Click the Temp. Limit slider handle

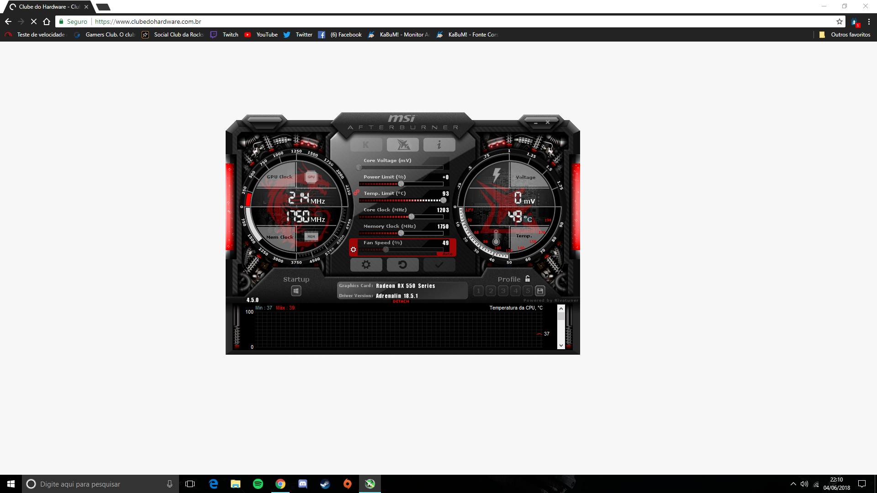[443, 200]
